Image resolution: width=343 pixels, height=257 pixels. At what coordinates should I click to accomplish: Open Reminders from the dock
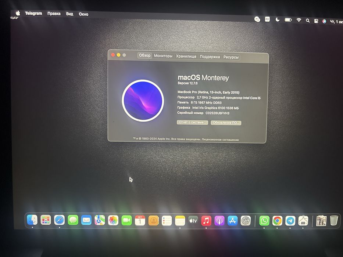tap(167, 221)
